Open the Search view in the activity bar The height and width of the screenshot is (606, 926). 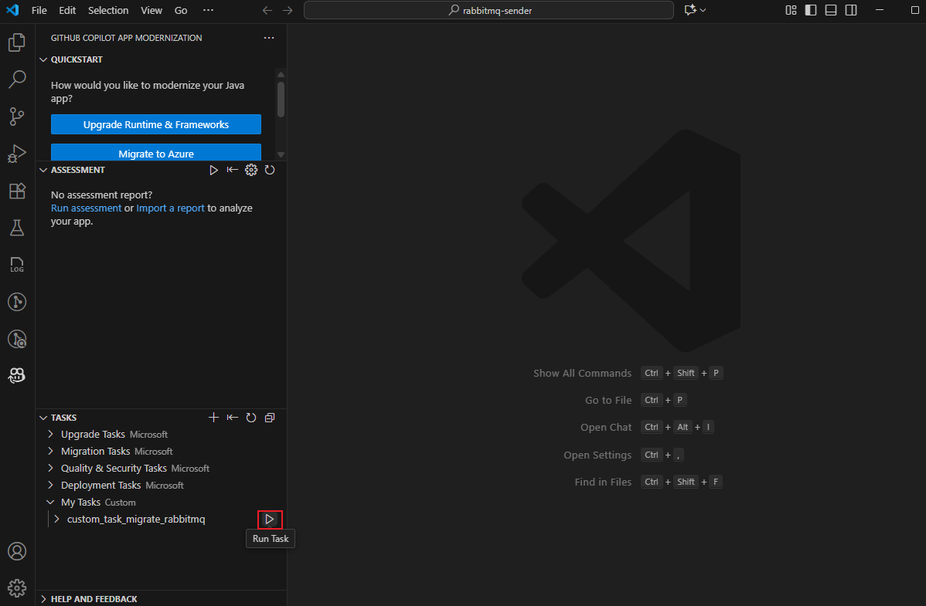pyautogui.click(x=17, y=79)
